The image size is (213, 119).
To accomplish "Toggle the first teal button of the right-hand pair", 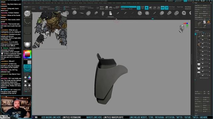I will 163,8.
